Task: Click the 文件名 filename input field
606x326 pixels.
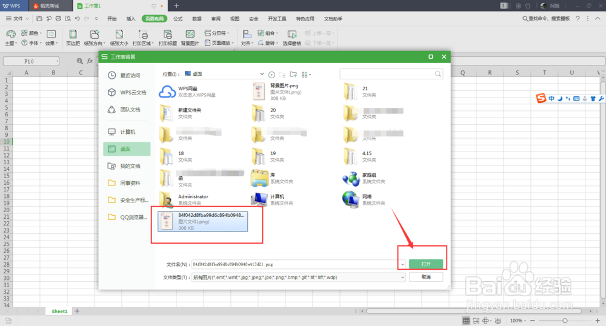Action: click(298, 264)
